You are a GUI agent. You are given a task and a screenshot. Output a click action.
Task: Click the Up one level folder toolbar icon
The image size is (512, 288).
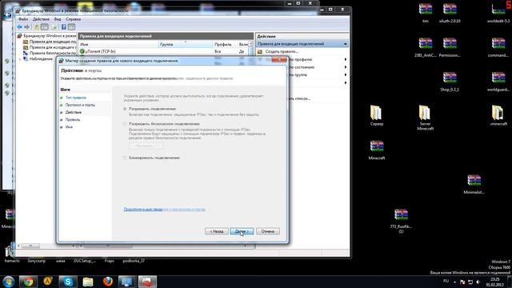[37, 27]
